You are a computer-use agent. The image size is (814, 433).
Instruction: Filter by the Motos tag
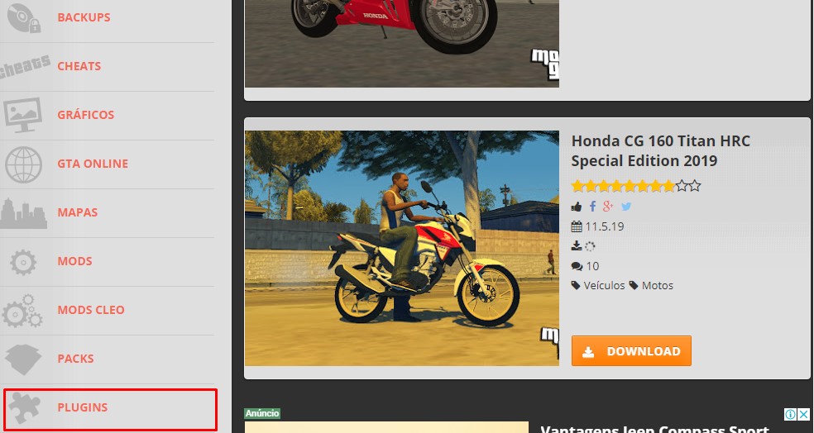[657, 285]
